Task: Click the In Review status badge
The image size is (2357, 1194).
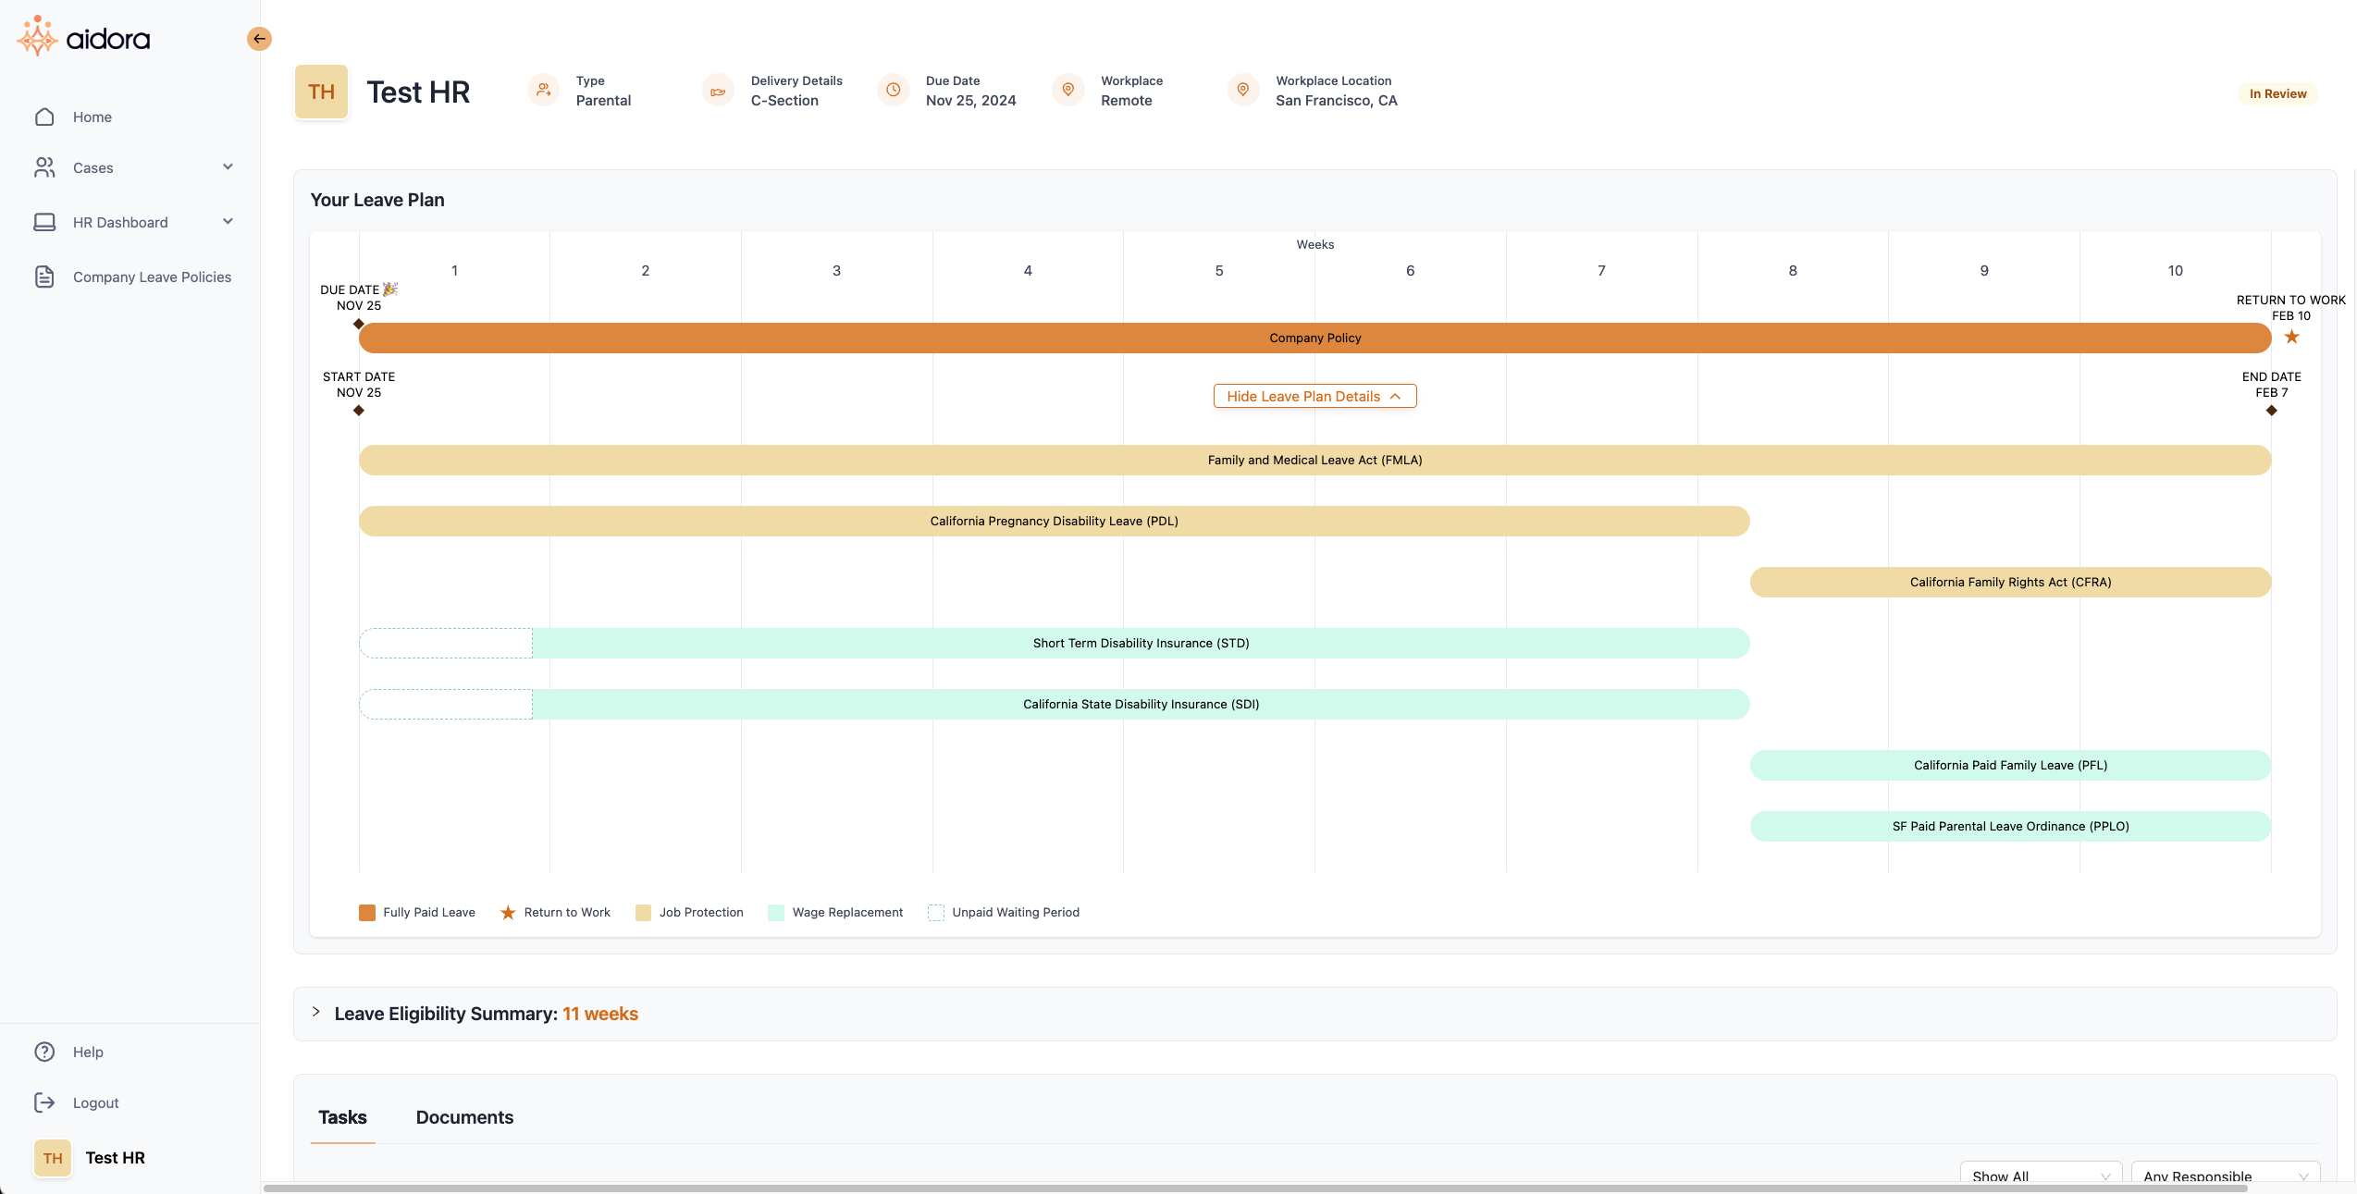Action: (x=2277, y=93)
